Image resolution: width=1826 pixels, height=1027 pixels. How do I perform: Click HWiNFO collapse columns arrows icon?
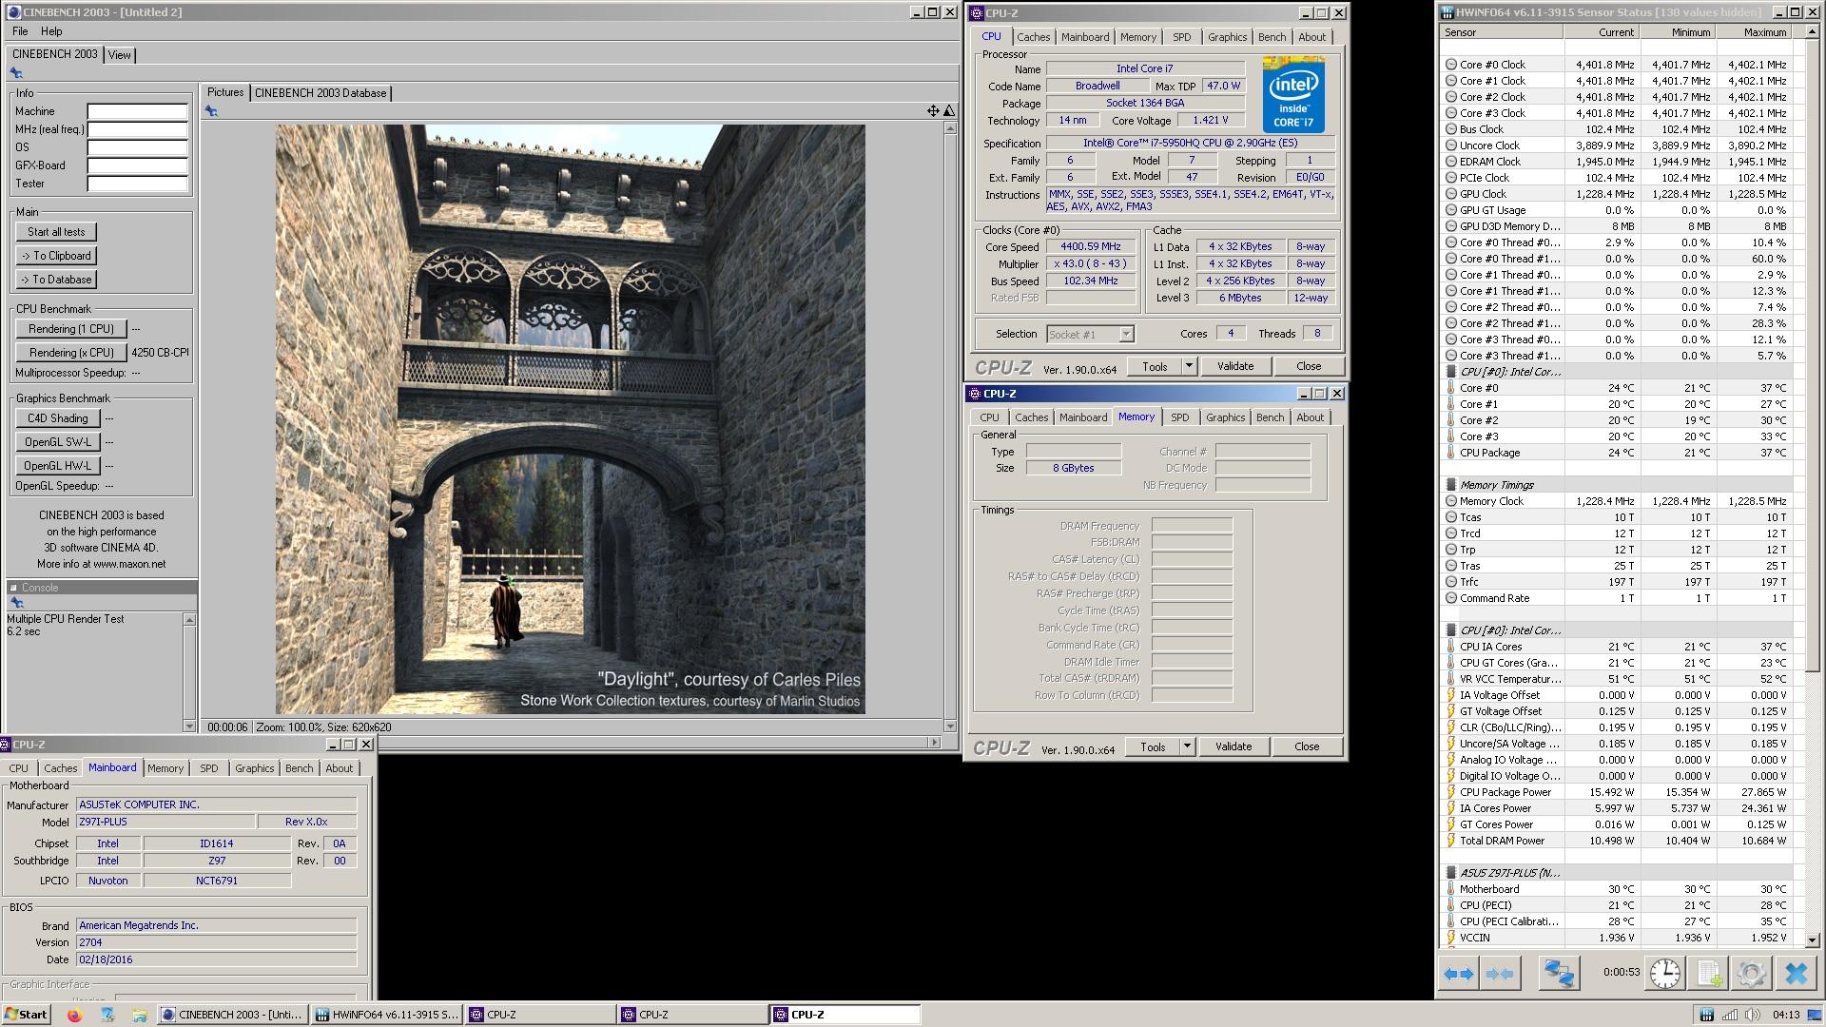(1500, 974)
